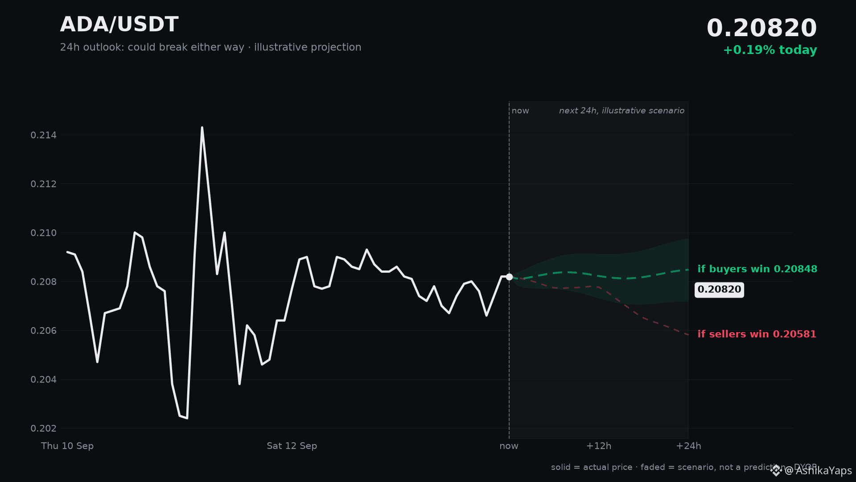Click the @AshikaYaps watermark handle
The width and height of the screenshot is (856, 482).
coord(818,470)
